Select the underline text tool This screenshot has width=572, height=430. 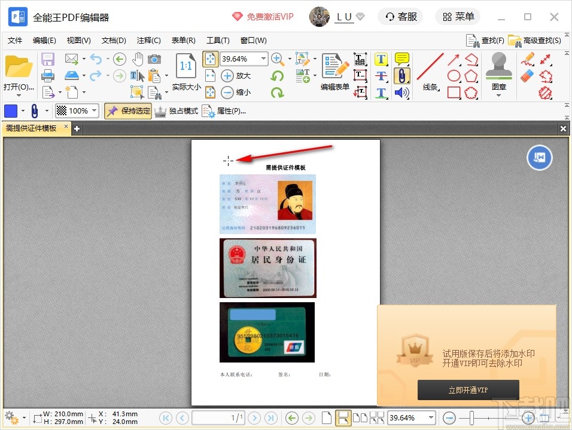(x=381, y=93)
